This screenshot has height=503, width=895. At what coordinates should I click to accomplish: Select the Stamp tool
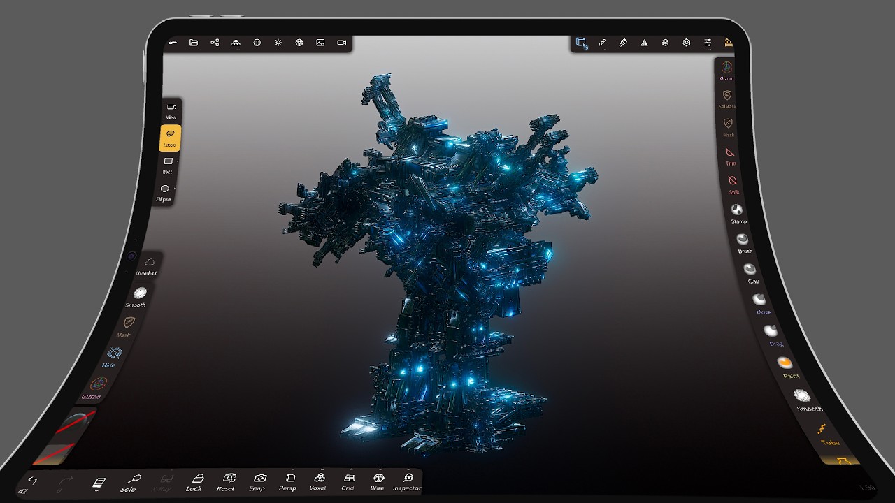[x=738, y=213]
